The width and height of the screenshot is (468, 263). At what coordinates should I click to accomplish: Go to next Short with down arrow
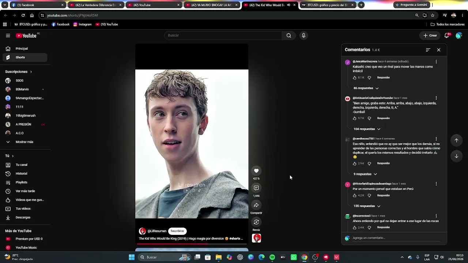(456, 156)
